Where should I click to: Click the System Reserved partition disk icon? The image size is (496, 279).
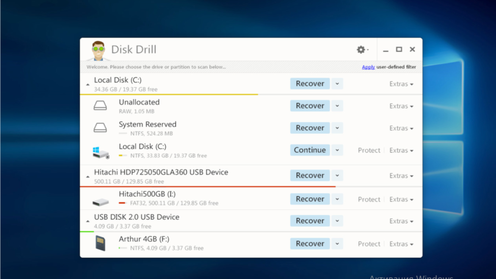[x=100, y=127]
